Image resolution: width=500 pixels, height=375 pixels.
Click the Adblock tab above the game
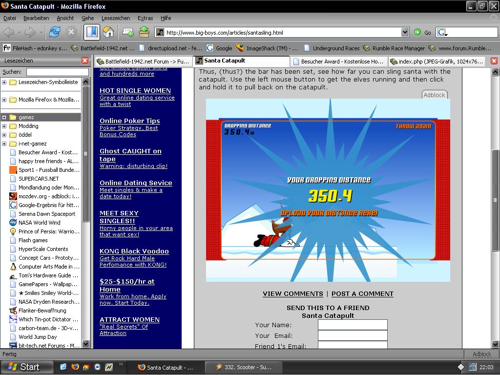[434, 95]
